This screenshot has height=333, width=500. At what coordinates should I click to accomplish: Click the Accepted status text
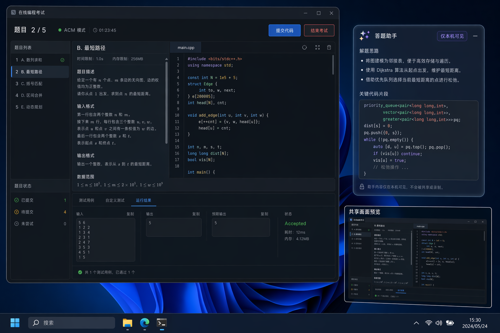[x=295, y=223]
